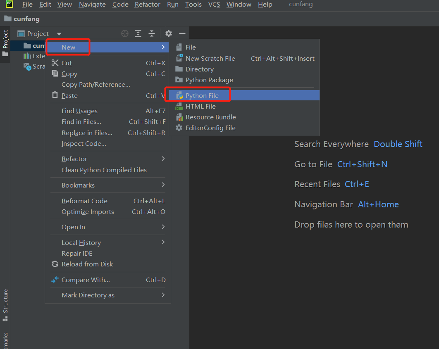Open the Structure side tool window
The width and height of the screenshot is (439, 349).
pyautogui.click(x=5, y=305)
